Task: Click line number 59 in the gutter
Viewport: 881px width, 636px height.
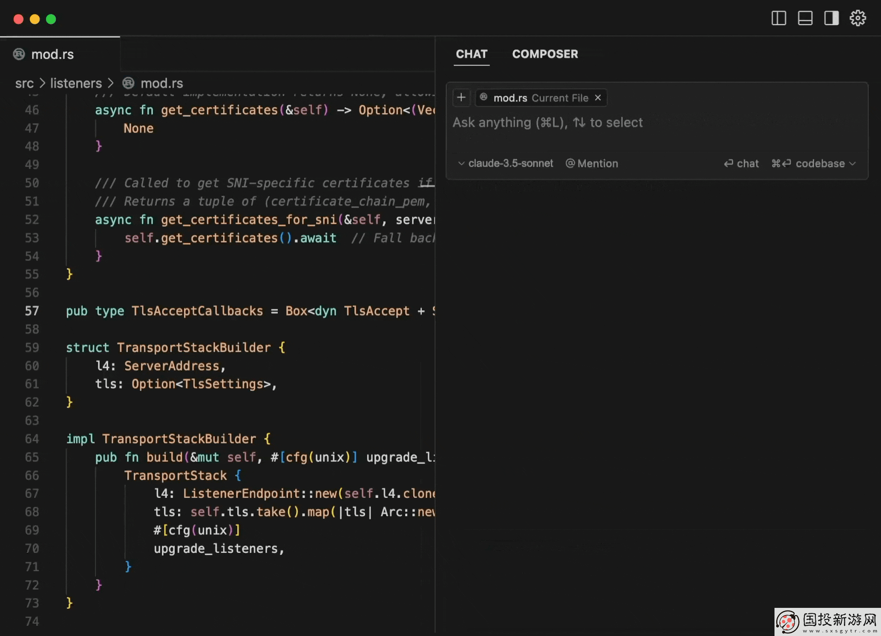Action: 32,347
